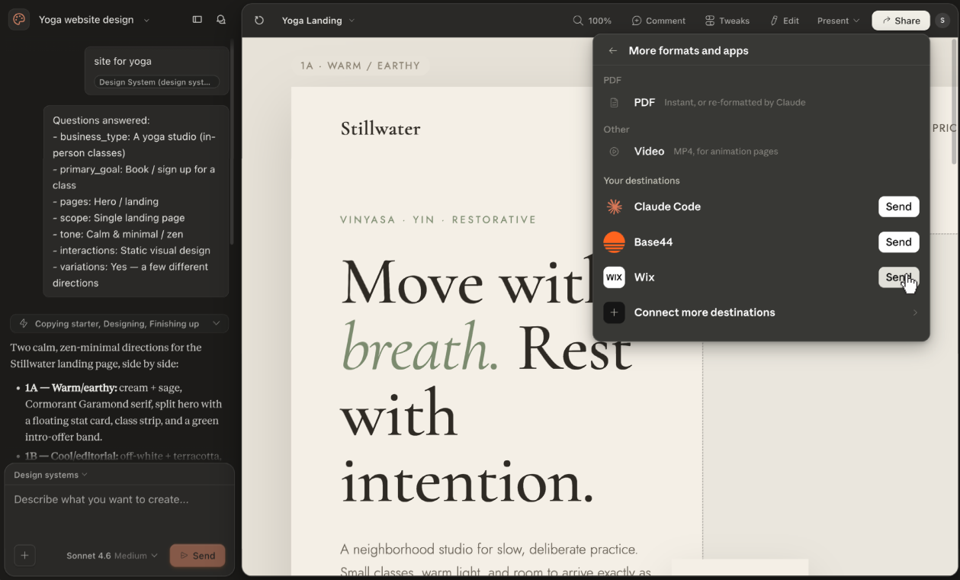Click the PDF document icon

[614, 102]
